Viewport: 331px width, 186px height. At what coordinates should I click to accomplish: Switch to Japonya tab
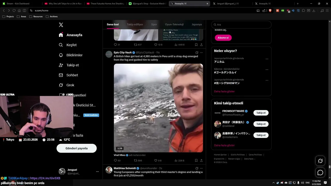tap(197, 24)
